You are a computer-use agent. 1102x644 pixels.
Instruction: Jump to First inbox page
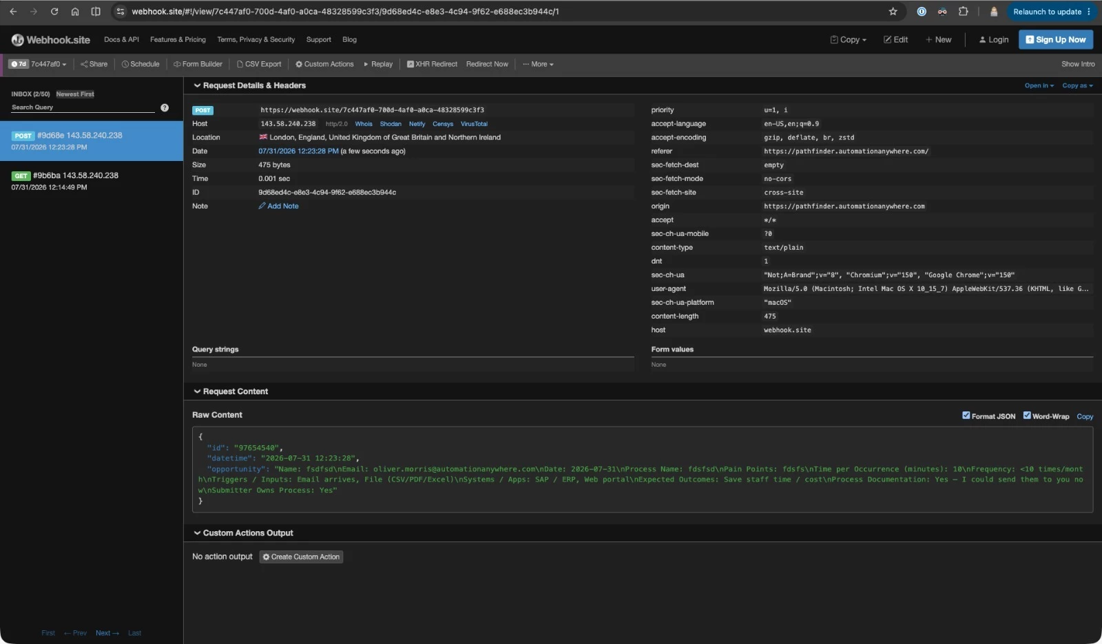tap(48, 634)
